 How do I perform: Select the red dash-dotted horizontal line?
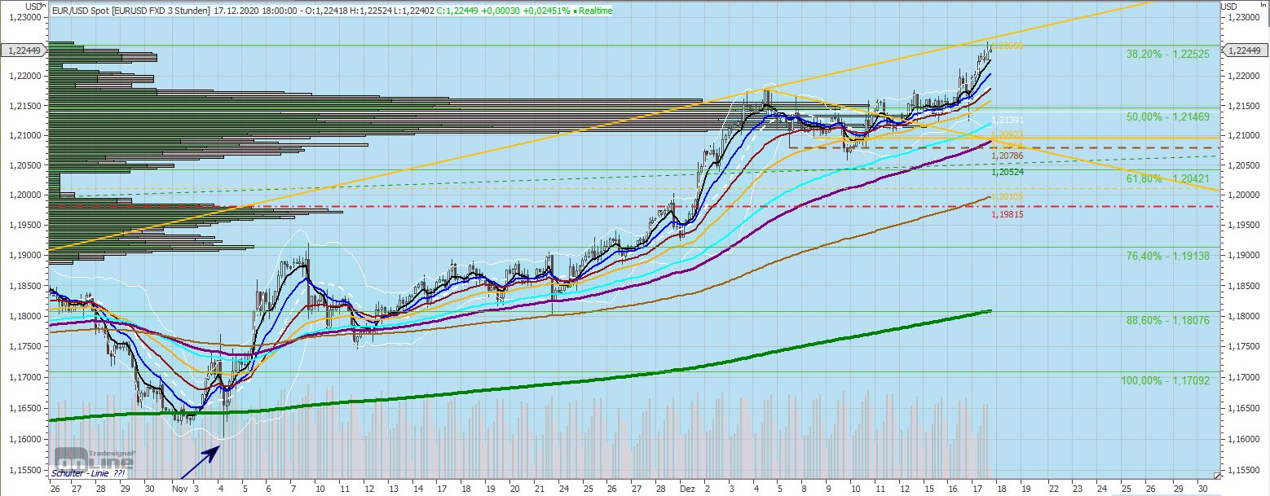[636, 206]
